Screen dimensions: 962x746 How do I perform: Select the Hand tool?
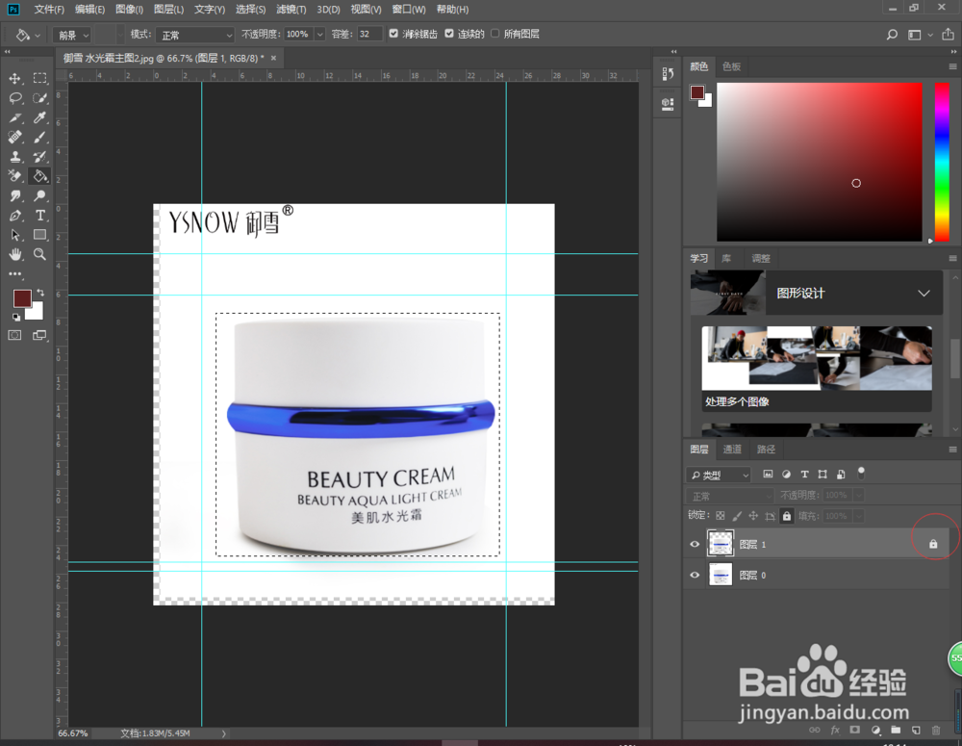click(x=15, y=254)
